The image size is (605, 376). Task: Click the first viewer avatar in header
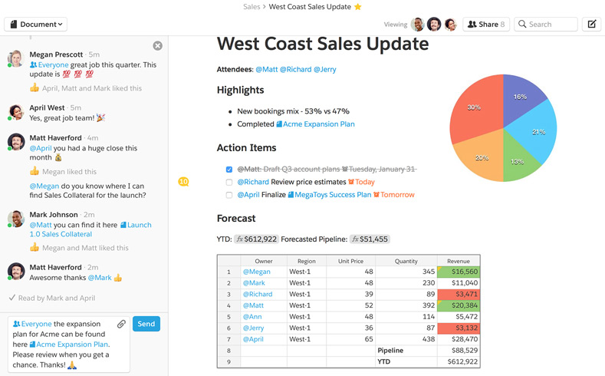pyautogui.click(x=418, y=25)
